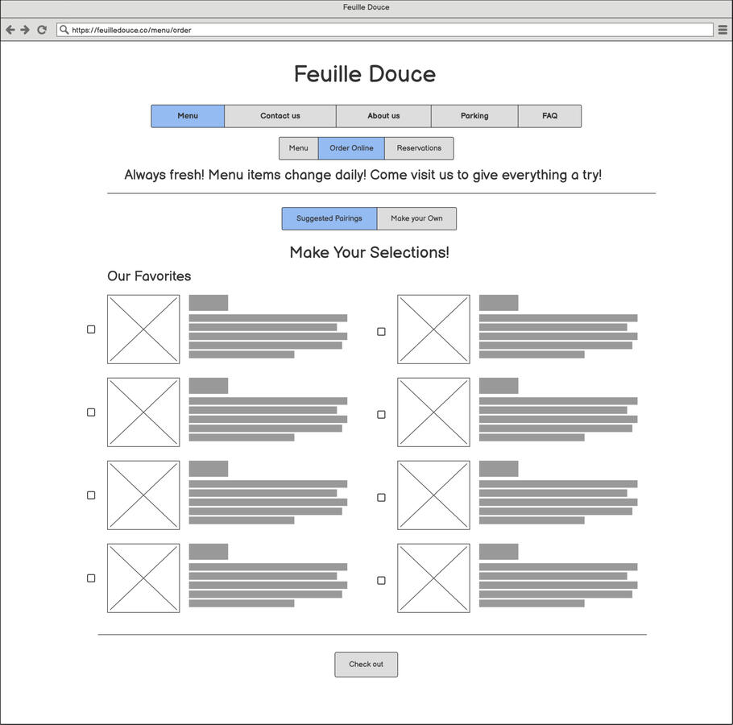
Task: Click the browser forward arrow
Action: (x=26, y=29)
